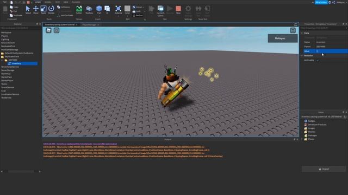Select ServerScriptService in Explorer

pos(10,67)
